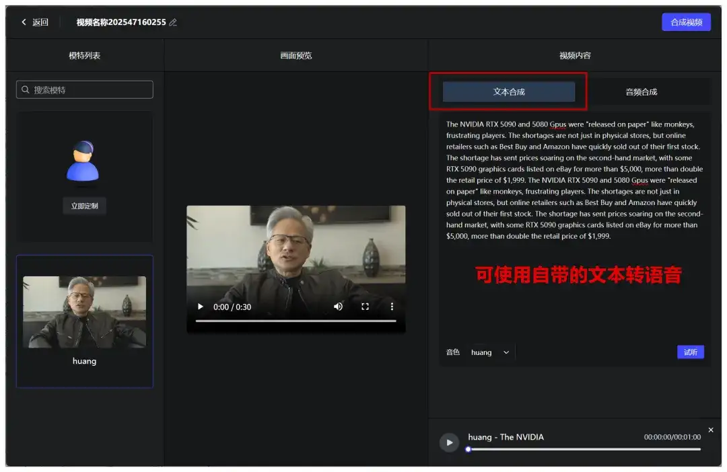Switch to the 音频合成 tab
This screenshot has width=727, height=472.
(x=641, y=91)
